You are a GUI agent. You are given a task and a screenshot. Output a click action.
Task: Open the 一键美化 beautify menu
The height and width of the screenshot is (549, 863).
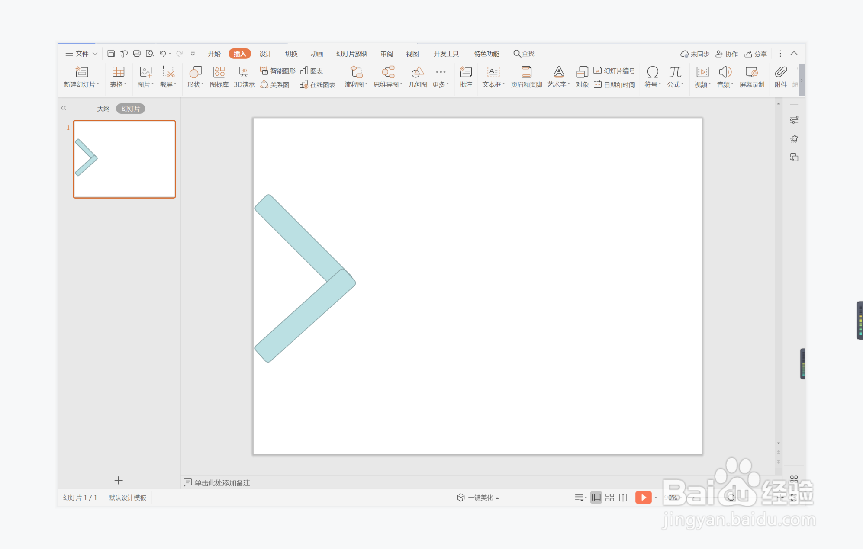click(478, 498)
